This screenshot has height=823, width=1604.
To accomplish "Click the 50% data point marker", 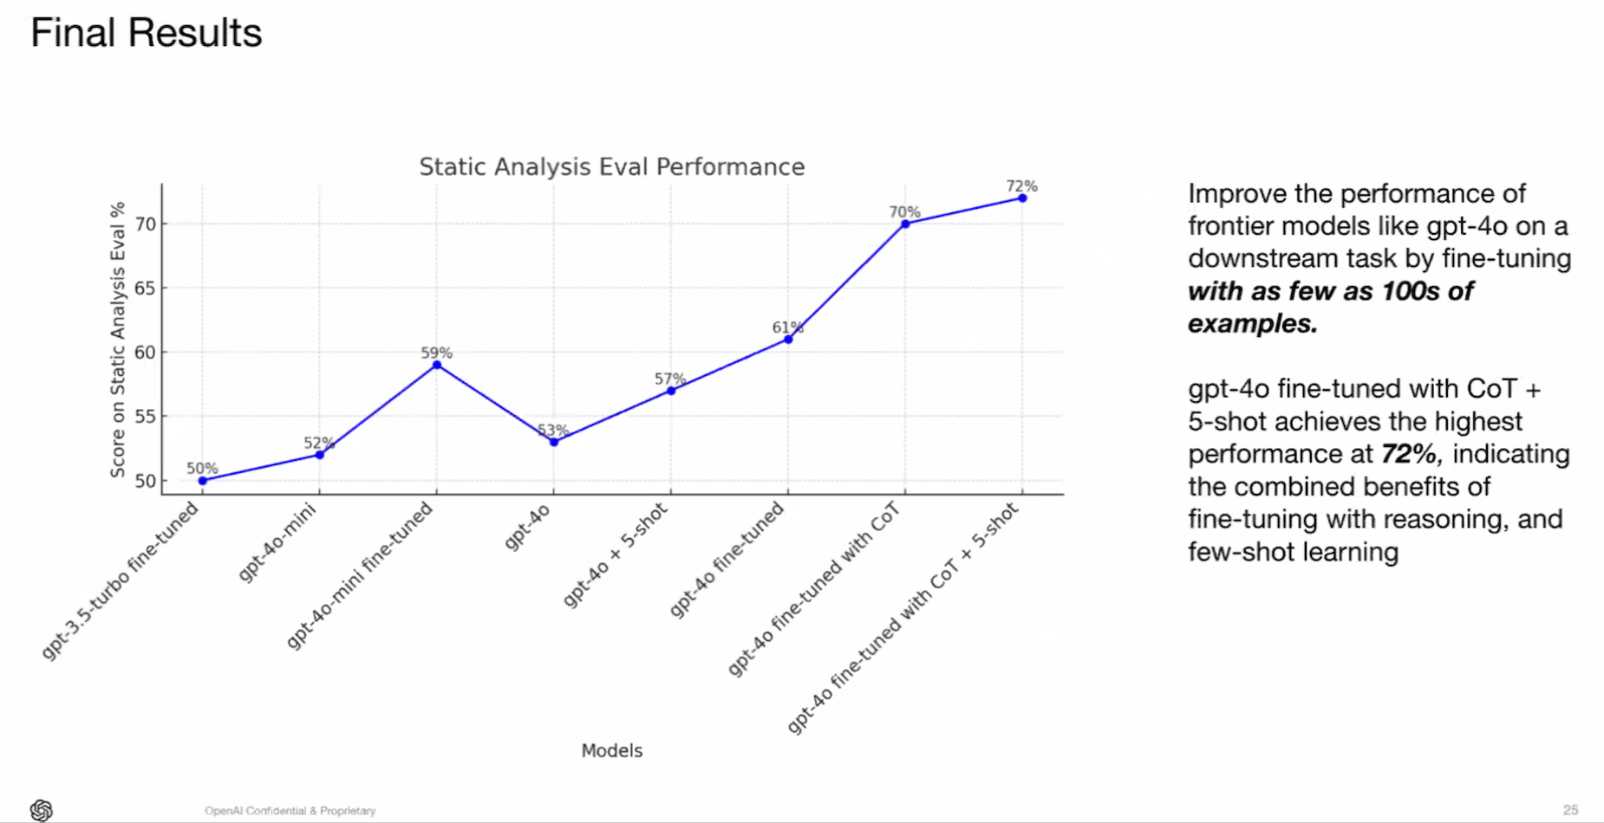I will (203, 481).
